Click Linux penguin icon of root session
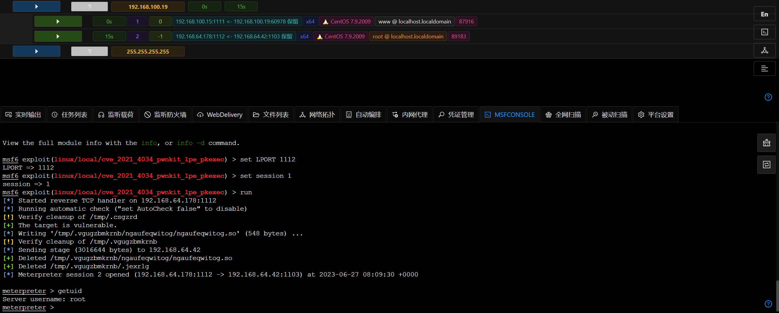Viewport: 779px width, 313px height. point(319,36)
